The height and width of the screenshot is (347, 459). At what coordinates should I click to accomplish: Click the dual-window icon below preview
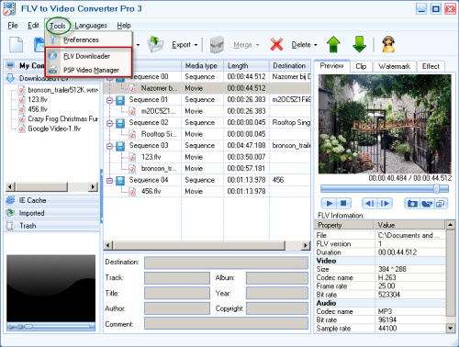coord(441,204)
